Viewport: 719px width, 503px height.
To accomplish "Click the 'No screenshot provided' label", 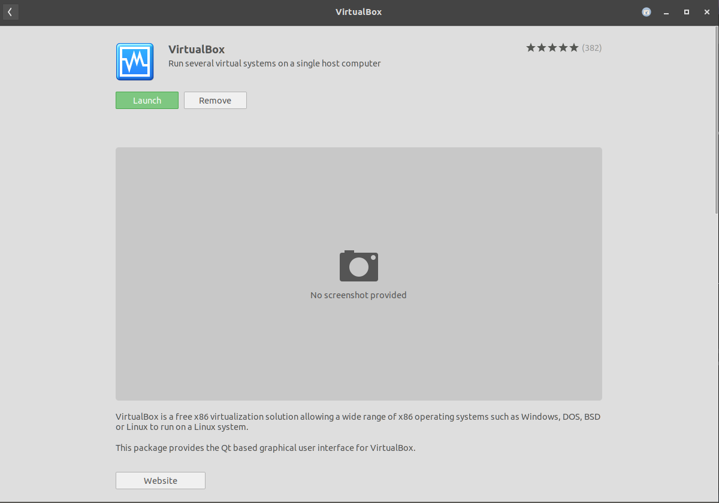I will [x=358, y=295].
